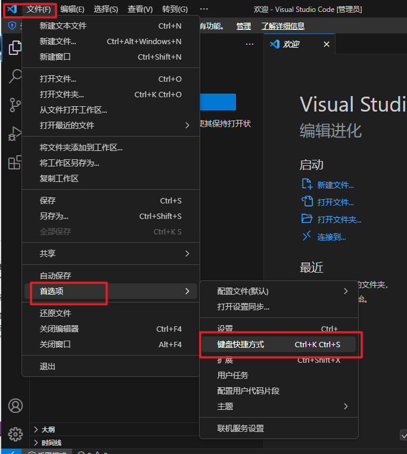Select 从文件打开工作区... menu item
This screenshot has height=454, width=407.
(x=110, y=110)
